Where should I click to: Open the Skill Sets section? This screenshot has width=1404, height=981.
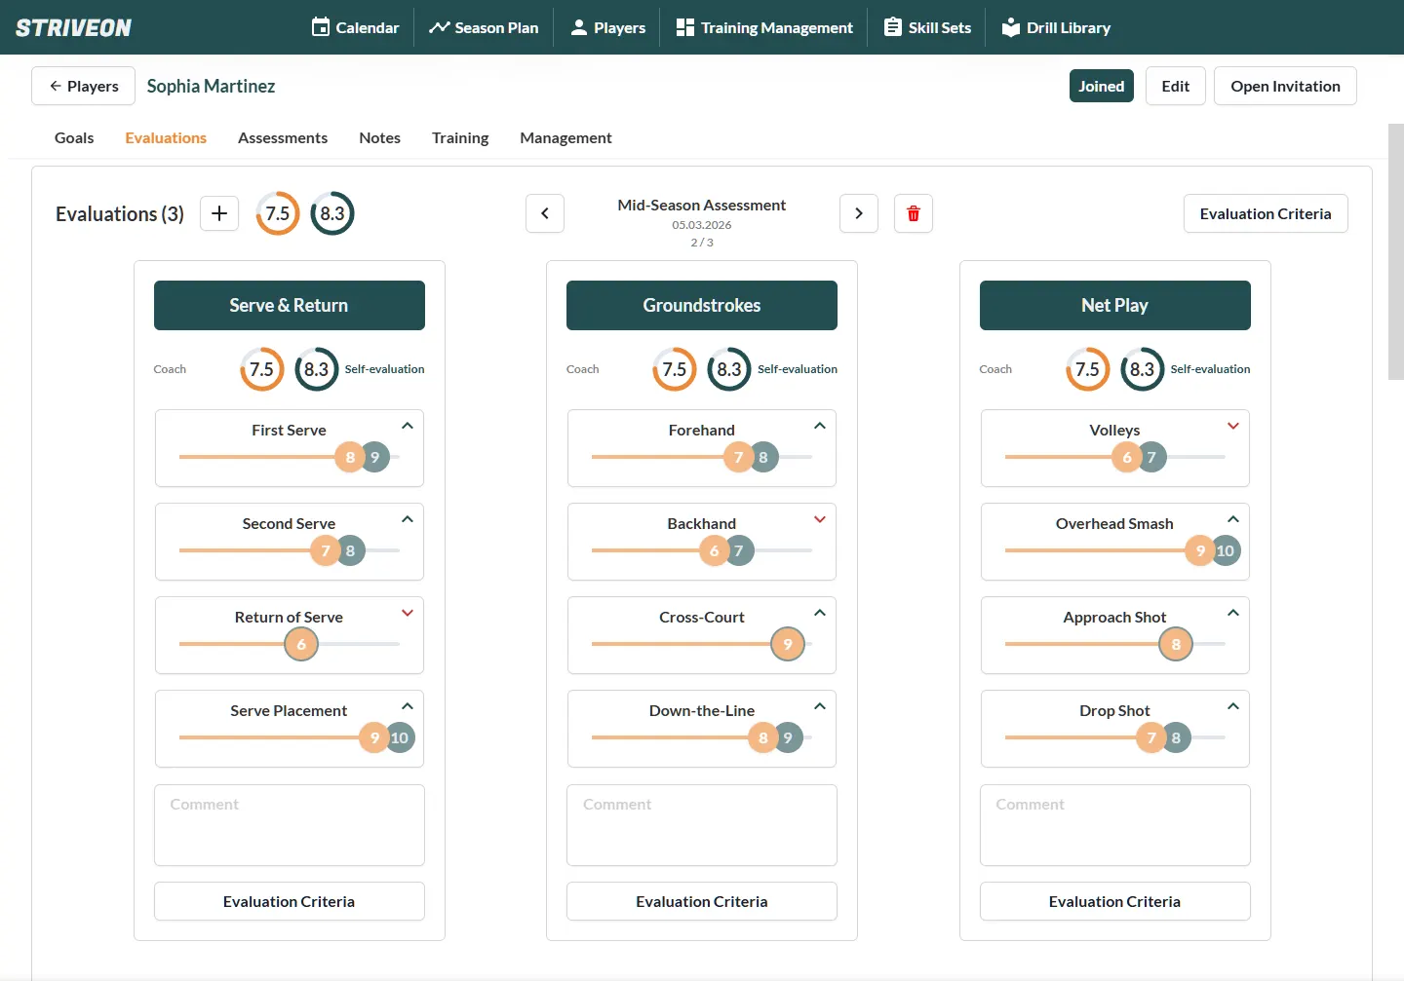(x=926, y=27)
